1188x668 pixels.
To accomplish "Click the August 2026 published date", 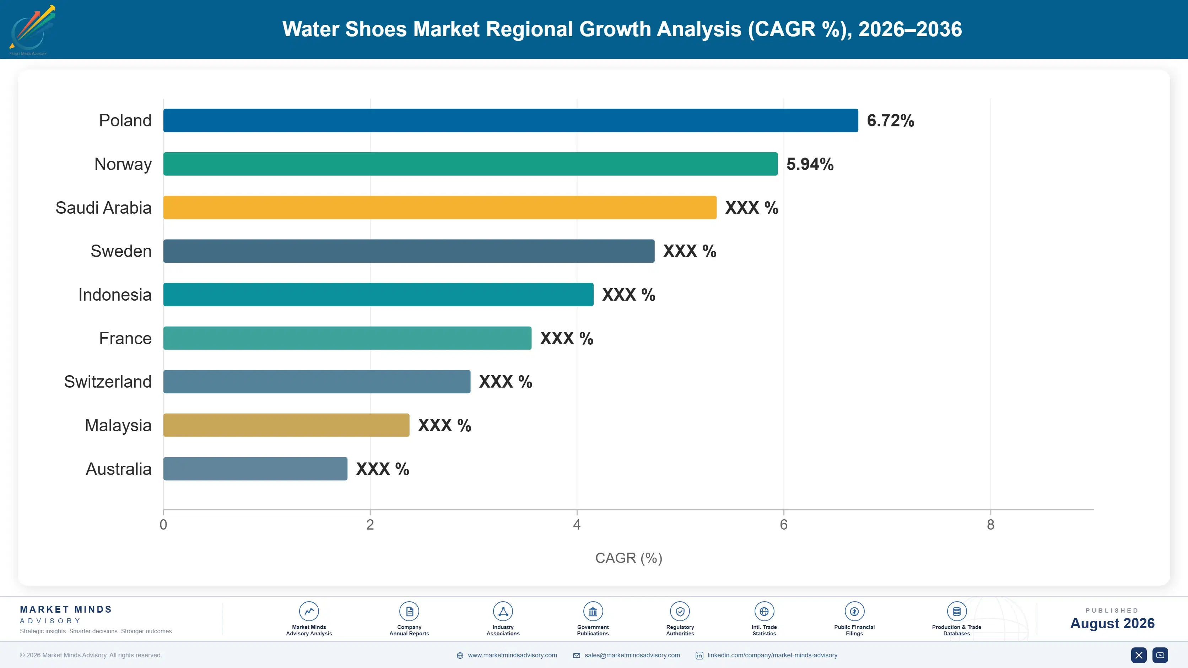I will pos(1112,623).
